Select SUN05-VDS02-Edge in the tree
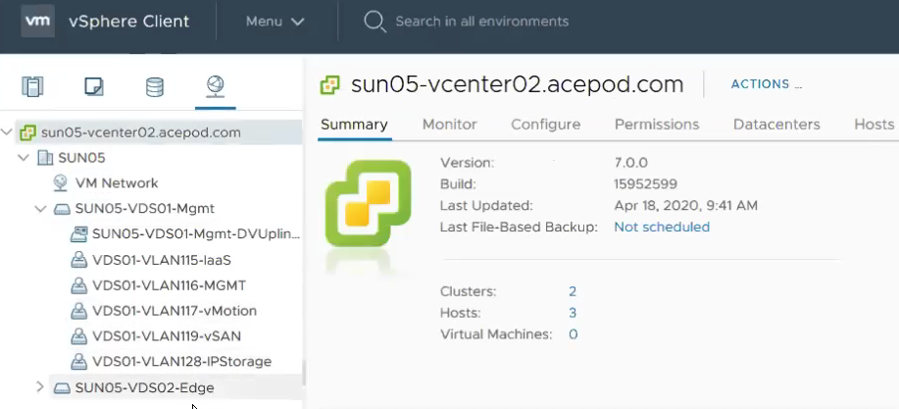Image resolution: width=899 pixels, height=409 pixels. point(144,387)
